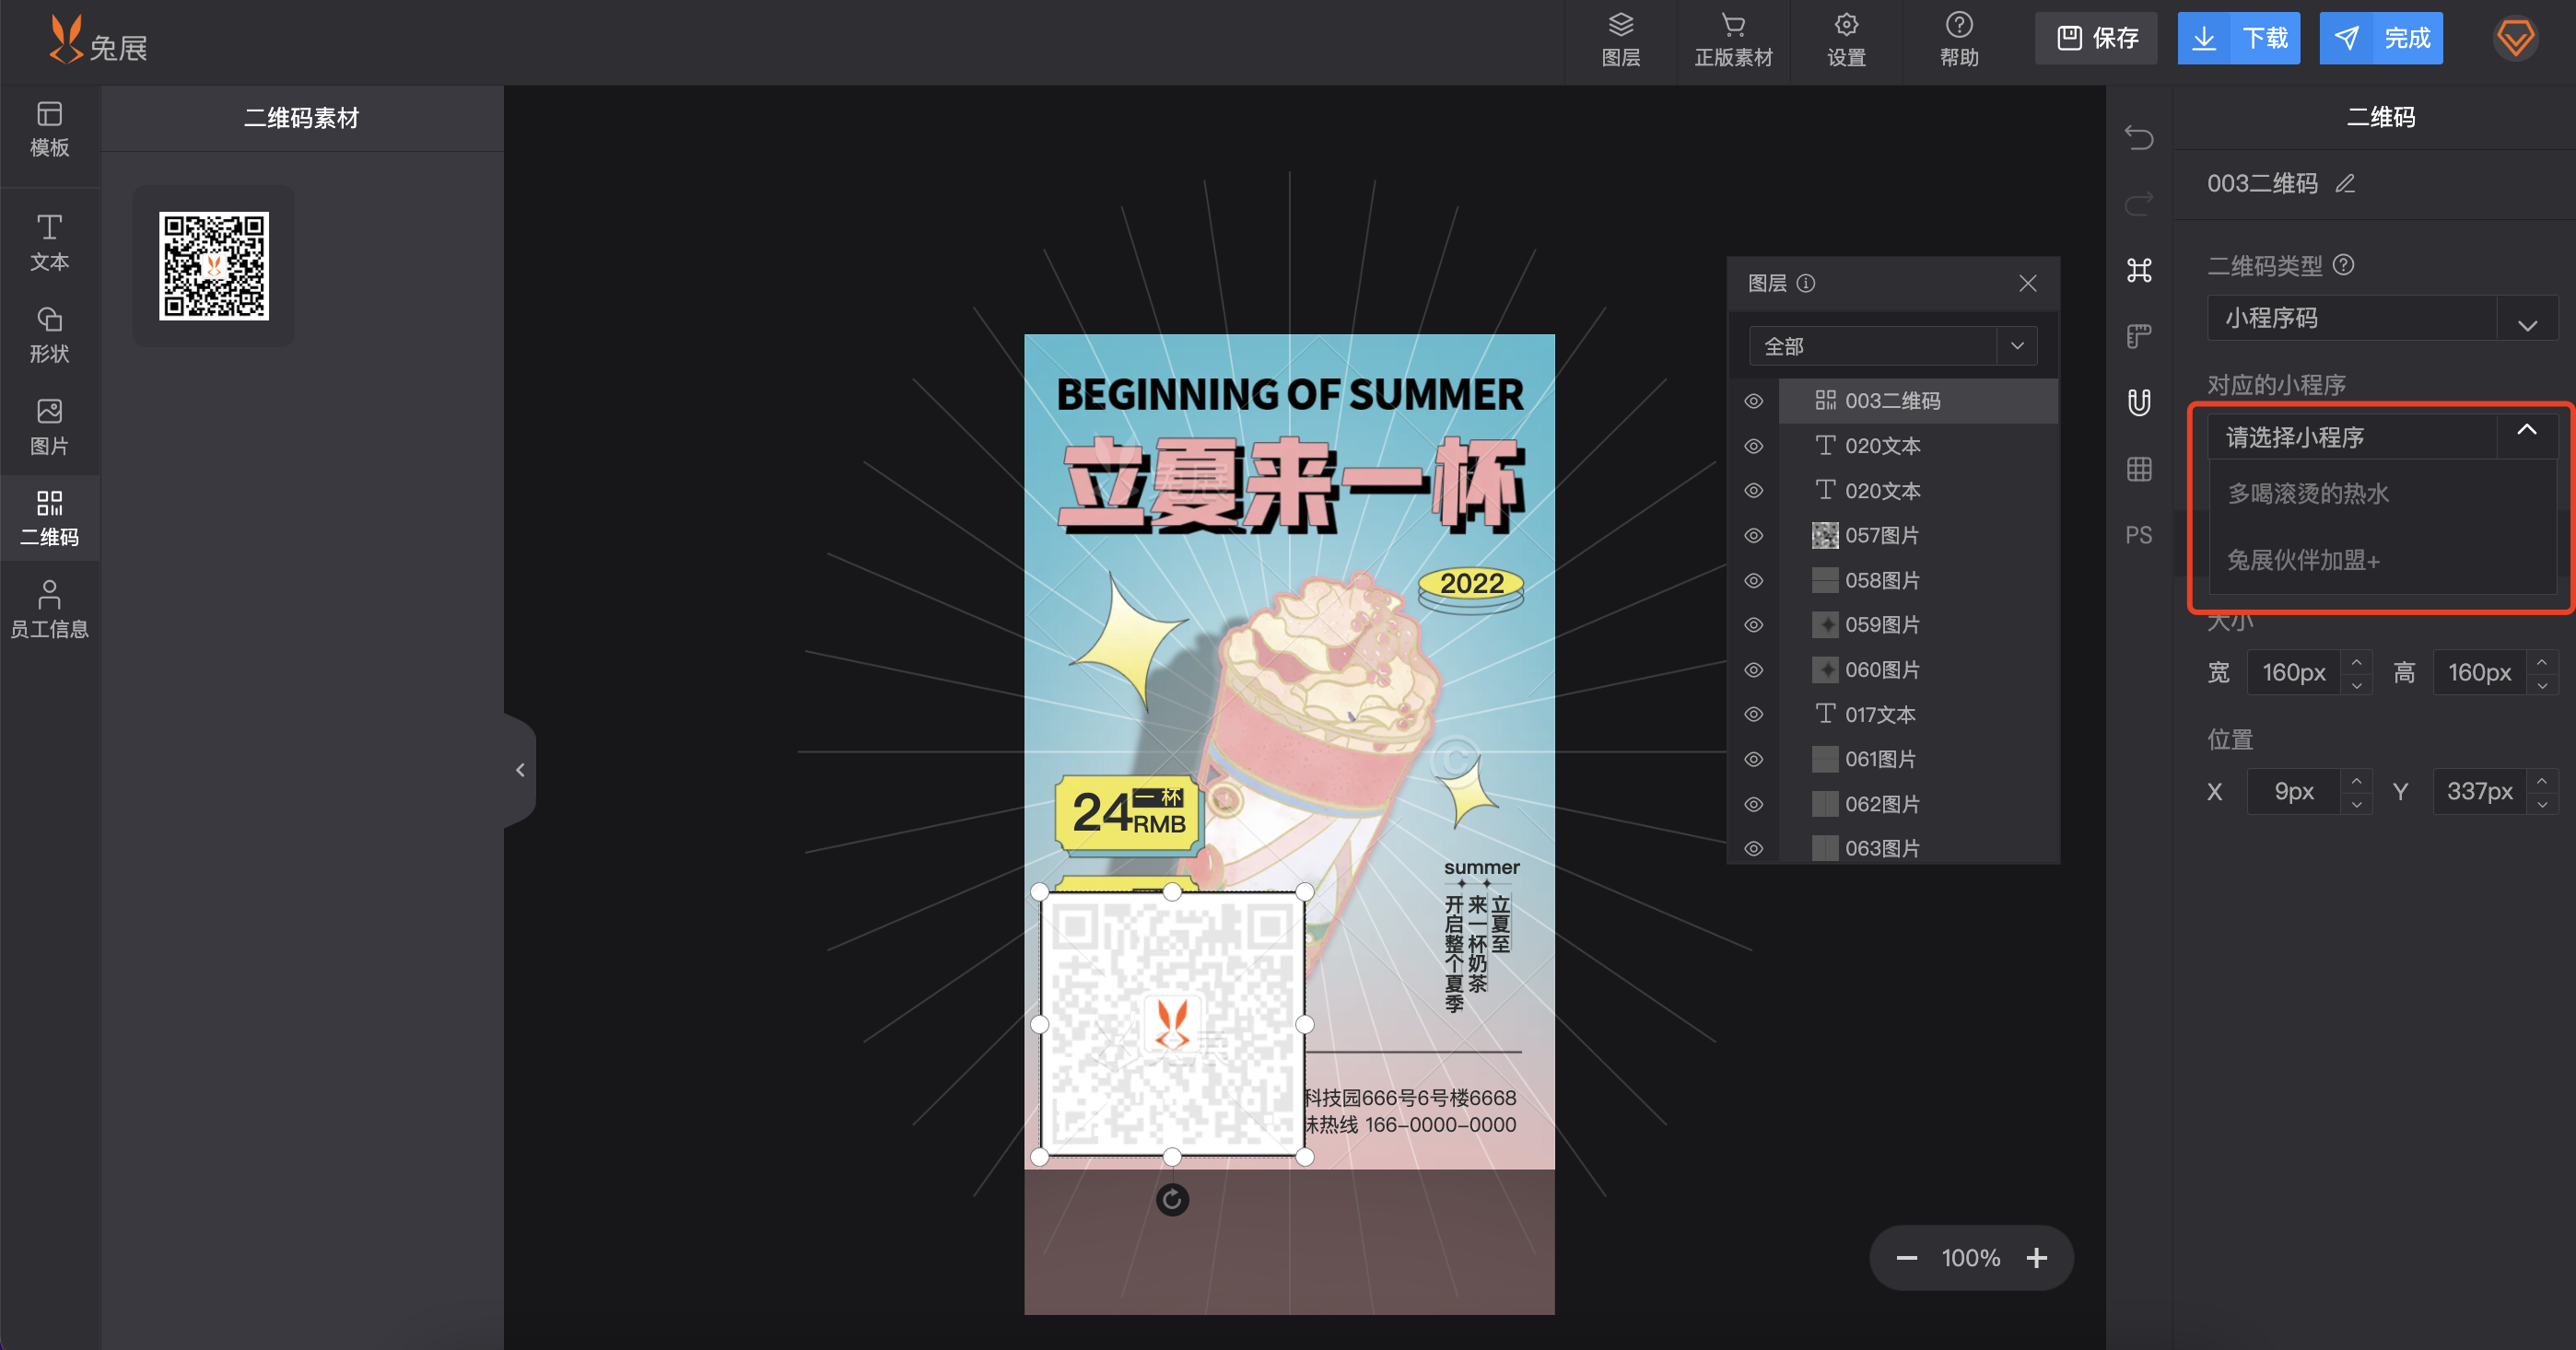Open the 形状 shapes tab

pos(50,335)
